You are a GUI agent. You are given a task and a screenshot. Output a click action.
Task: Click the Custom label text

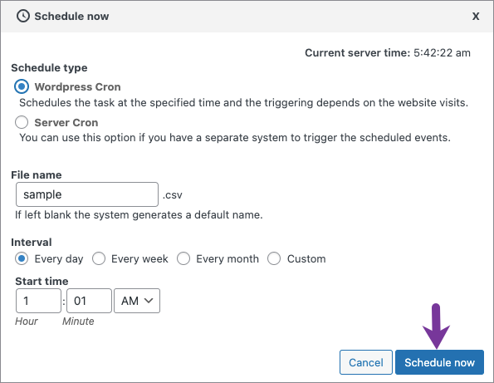click(x=306, y=259)
